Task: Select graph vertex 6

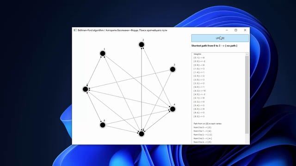Action: (x=103, y=125)
